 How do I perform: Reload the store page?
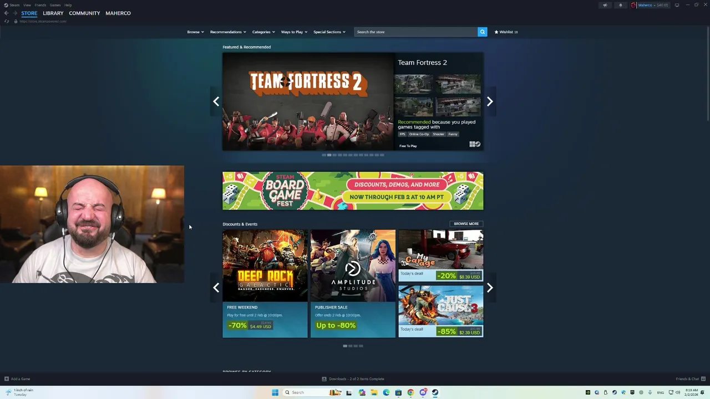point(7,21)
